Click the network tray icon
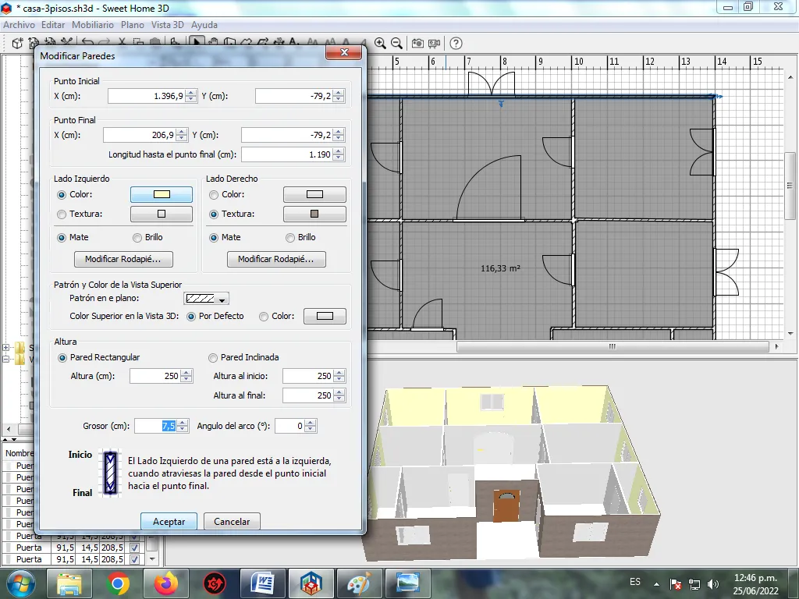 click(694, 583)
